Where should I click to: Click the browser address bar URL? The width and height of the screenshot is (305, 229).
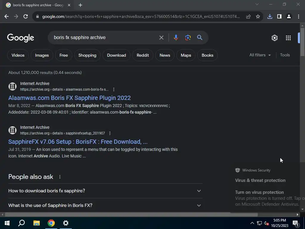tap(141, 17)
